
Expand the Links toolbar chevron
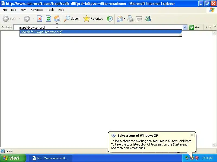coord(215,26)
